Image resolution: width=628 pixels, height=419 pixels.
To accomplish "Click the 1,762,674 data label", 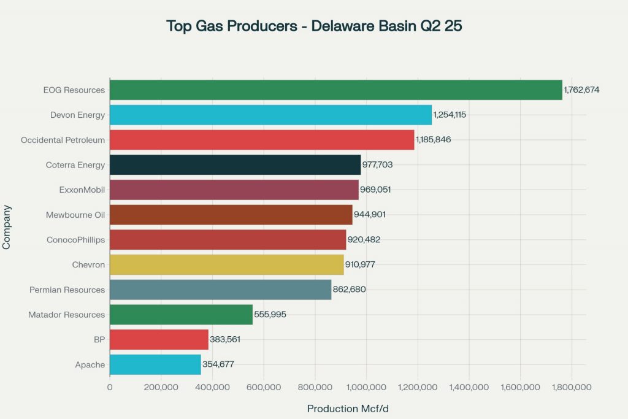I will pyautogui.click(x=581, y=90).
